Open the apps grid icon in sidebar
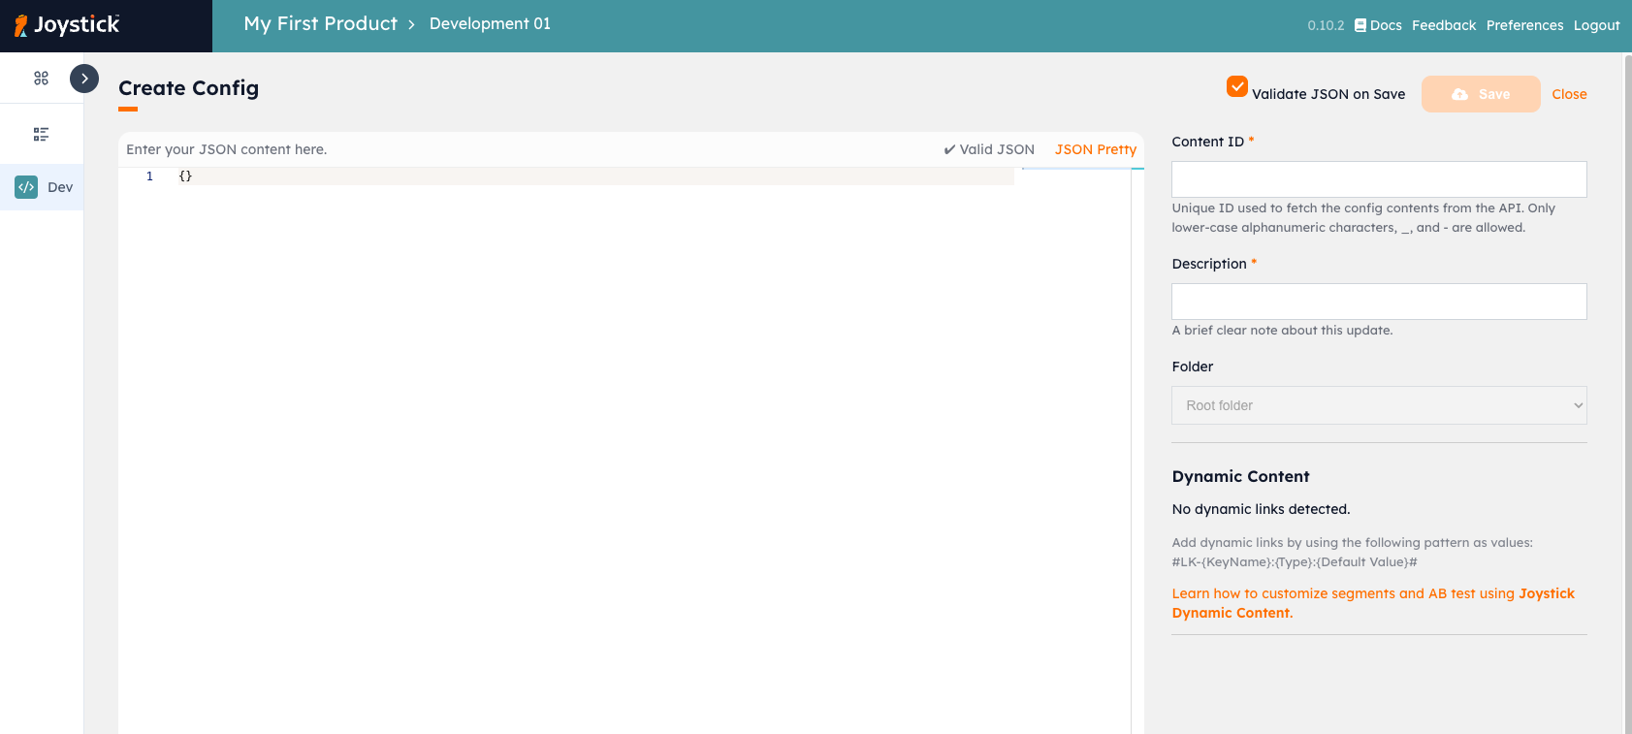The height and width of the screenshot is (734, 1632). pyautogui.click(x=41, y=78)
